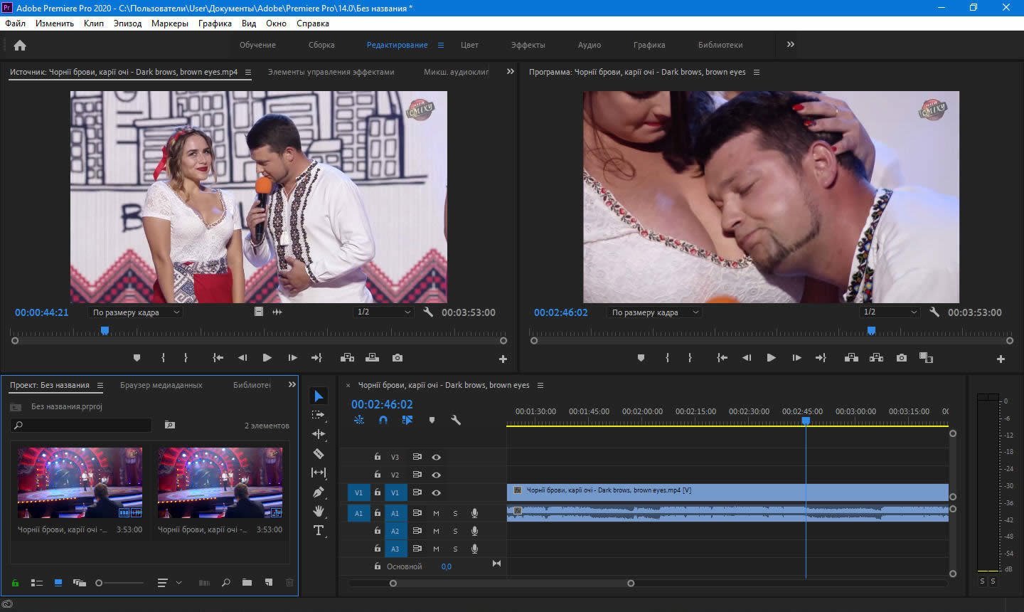The width and height of the screenshot is (1024, 612).
Task: Toggle lock on track V2
Action: [x=378, y=475]
